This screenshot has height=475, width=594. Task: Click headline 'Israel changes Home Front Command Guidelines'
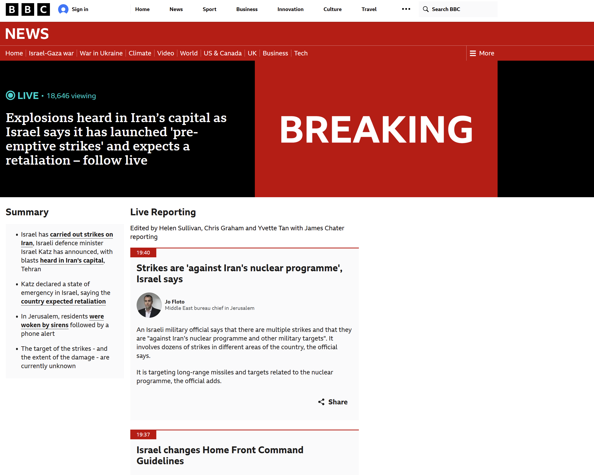click(x=220, y=456)
